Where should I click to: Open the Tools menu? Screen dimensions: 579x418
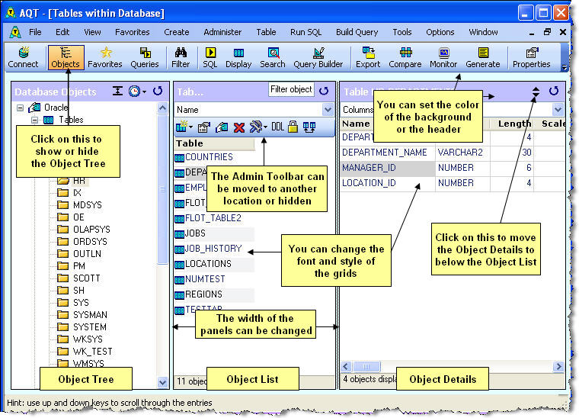[x=402, y=32]
